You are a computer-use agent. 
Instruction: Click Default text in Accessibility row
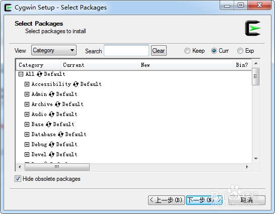coord(91,84)
